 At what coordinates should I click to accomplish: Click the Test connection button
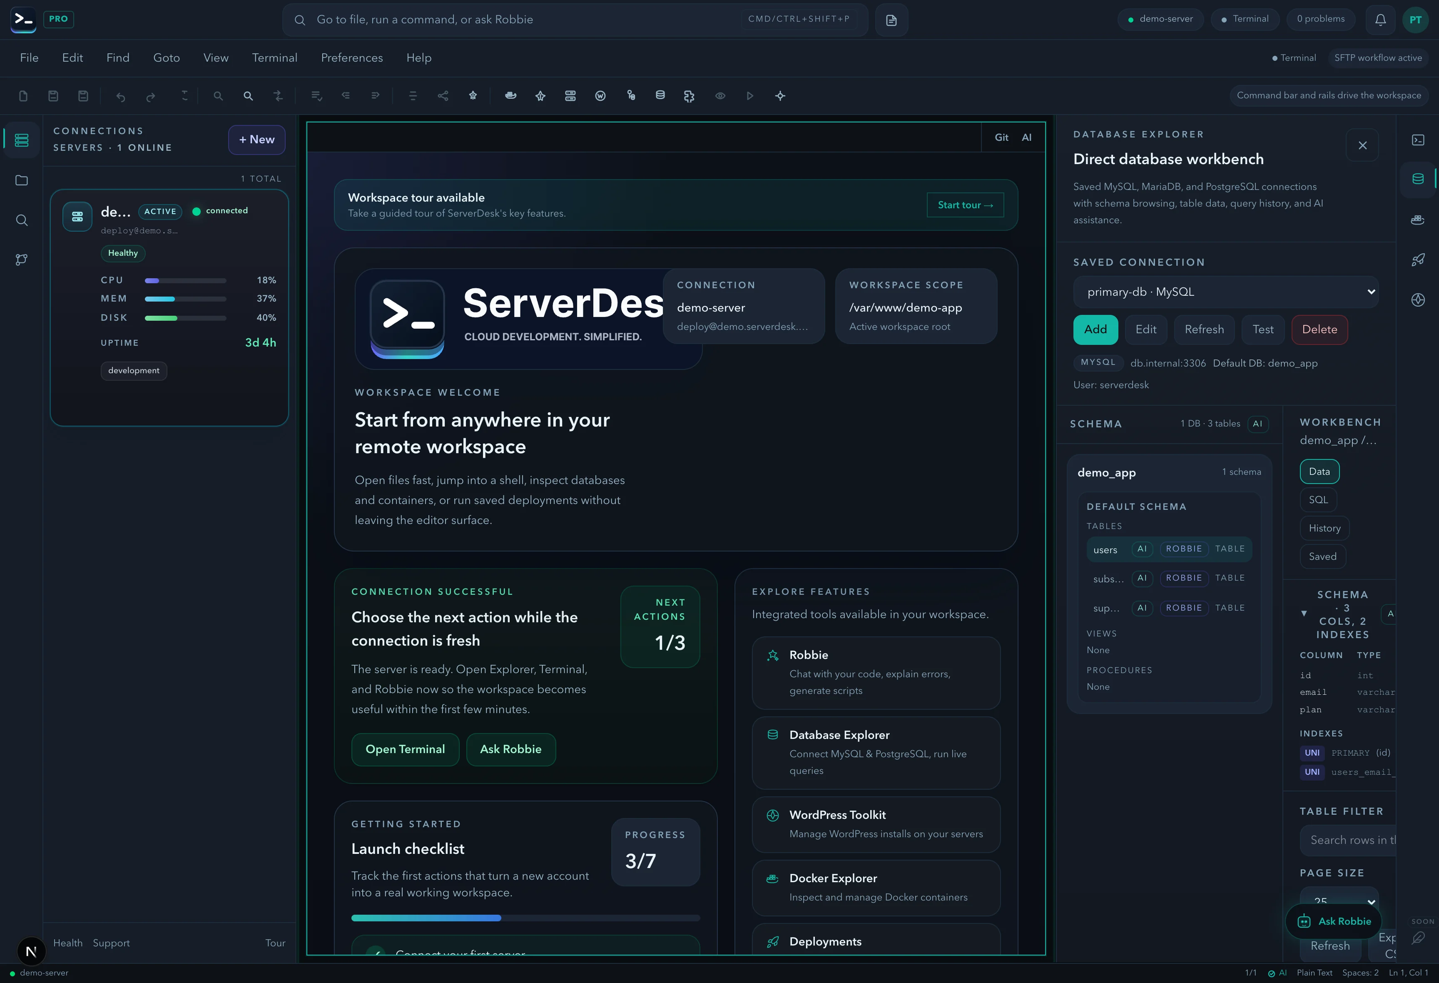point(1263,329)
